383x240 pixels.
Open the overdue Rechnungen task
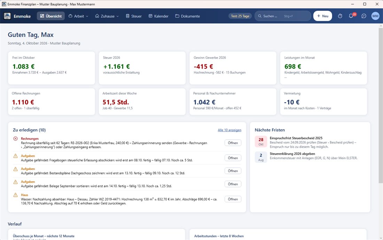233,143
